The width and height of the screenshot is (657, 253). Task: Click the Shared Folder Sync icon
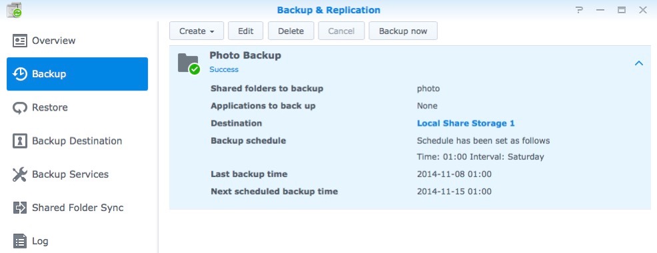coord(20,208)
